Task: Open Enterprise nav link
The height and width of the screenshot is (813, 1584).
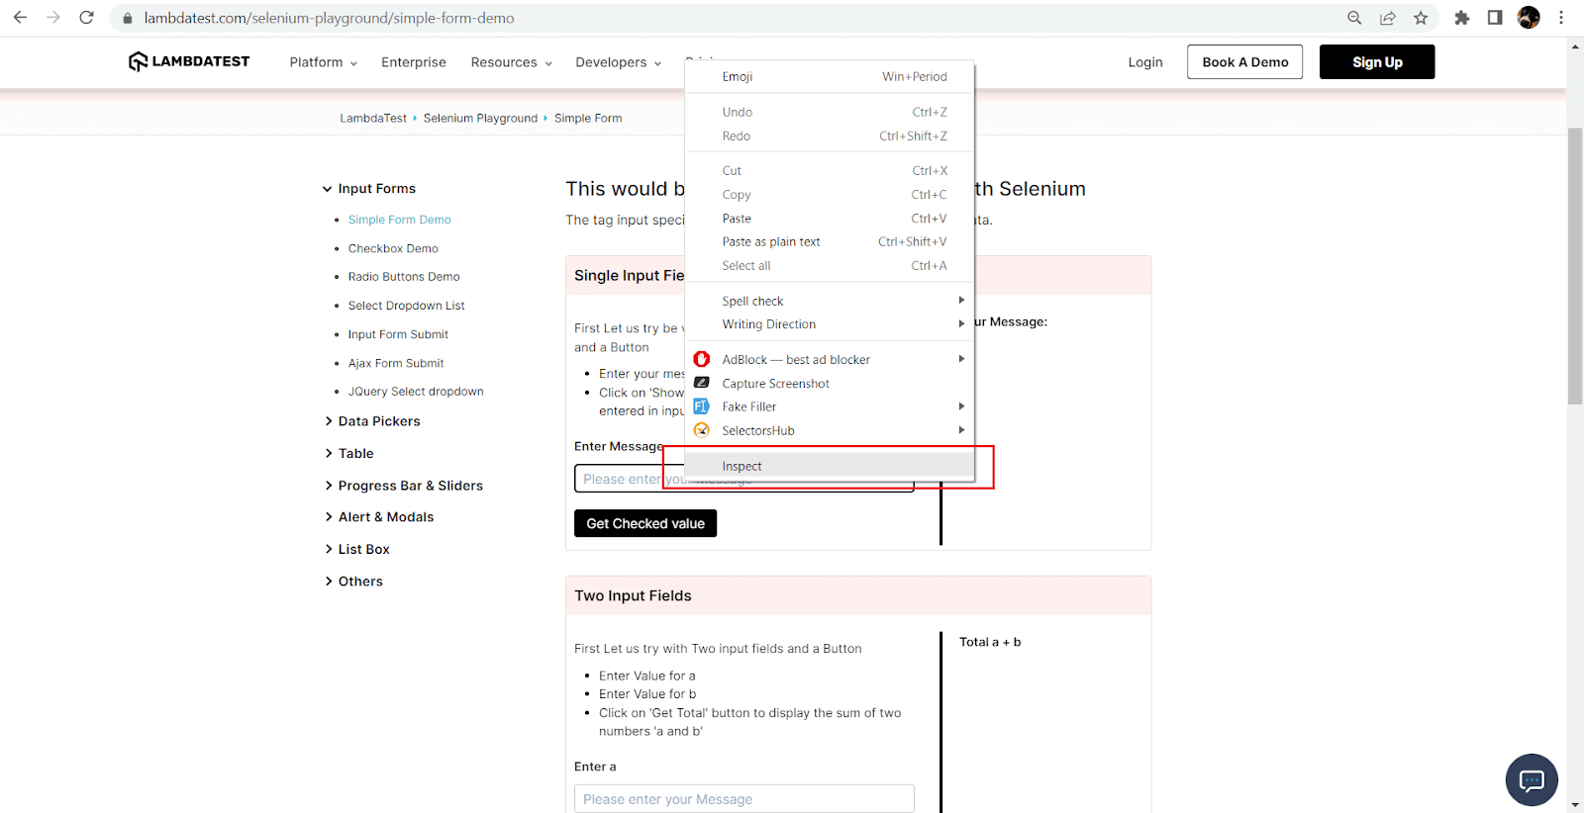Action: 414,62
